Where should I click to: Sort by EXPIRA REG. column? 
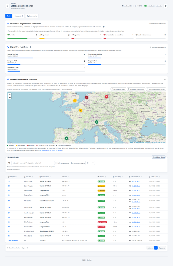[x=155, y=177]
